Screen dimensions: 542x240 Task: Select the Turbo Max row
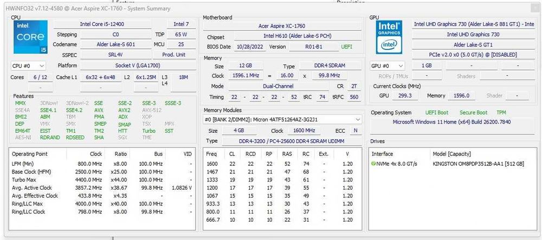(102, 179)
